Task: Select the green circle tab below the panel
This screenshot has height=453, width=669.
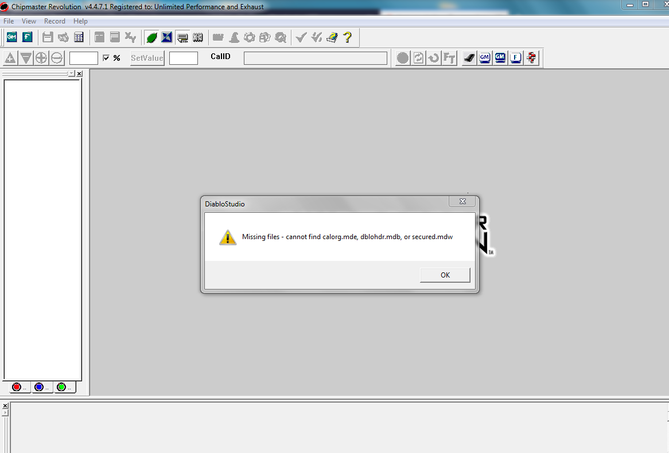Action: point(64,387)
